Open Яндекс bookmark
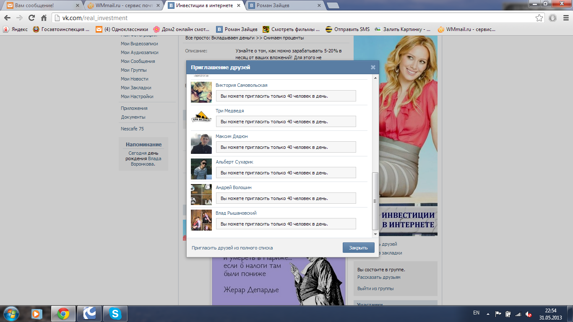The width and height of the screenshot is (573, 322). tap(16, 29)
